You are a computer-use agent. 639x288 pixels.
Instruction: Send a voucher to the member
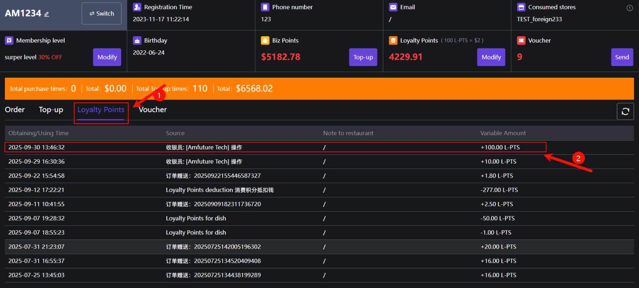622,57
